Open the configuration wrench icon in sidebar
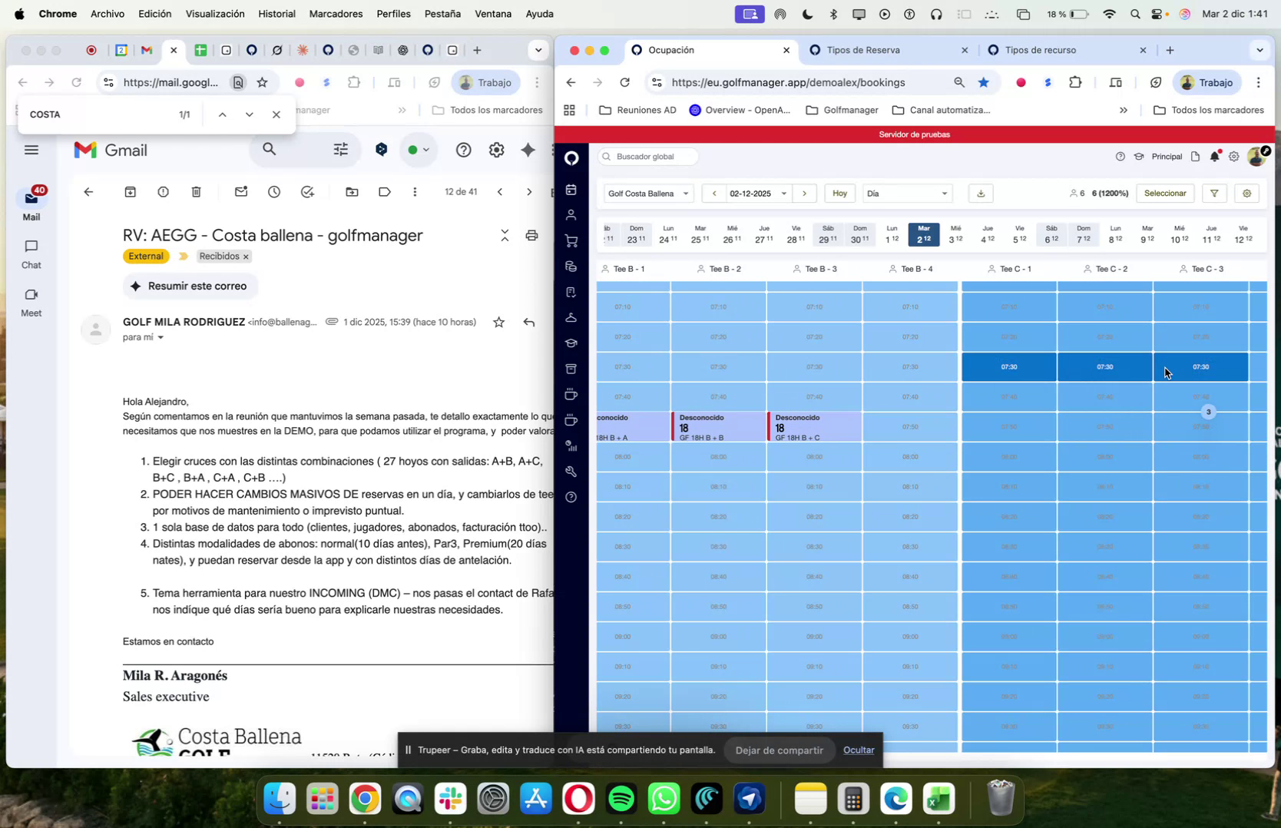 point(571,472)
